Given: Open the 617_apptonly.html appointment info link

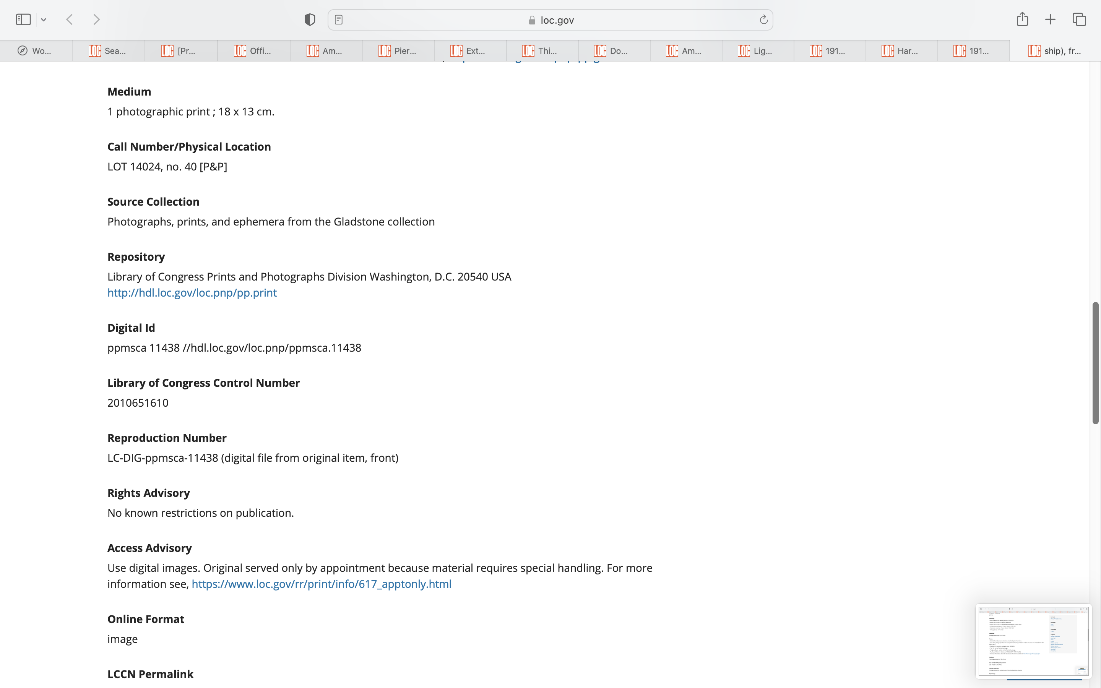Looking at the screenshot, I should coord(321,584).
